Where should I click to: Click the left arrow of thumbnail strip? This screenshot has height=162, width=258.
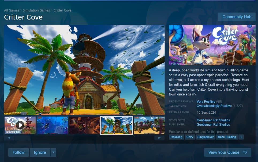[9, 138]
